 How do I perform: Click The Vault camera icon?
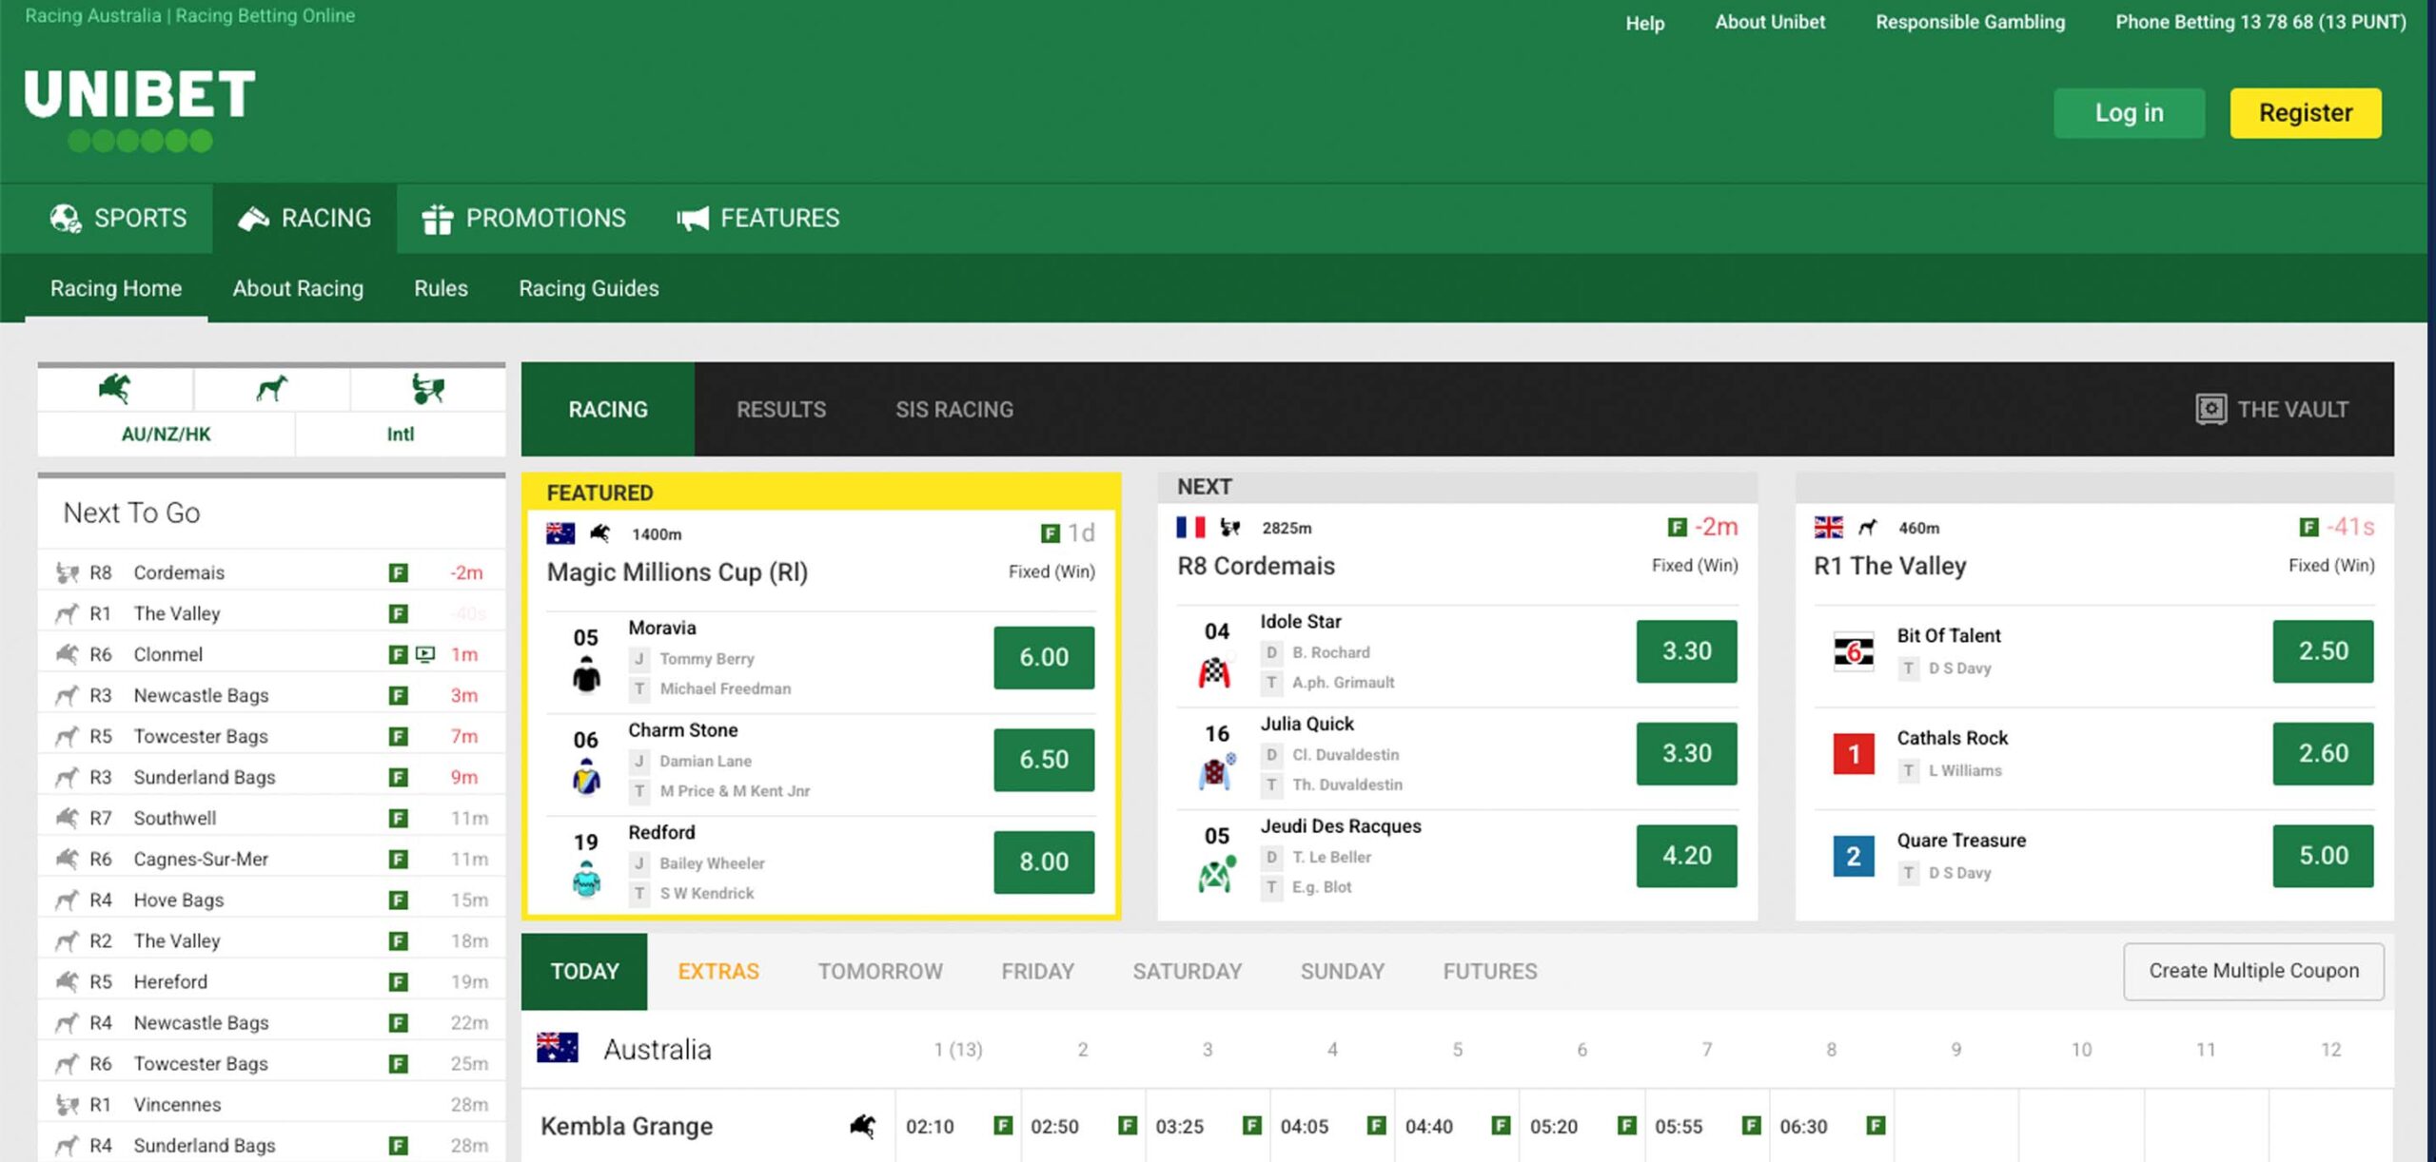click(x=2208, y=409)
